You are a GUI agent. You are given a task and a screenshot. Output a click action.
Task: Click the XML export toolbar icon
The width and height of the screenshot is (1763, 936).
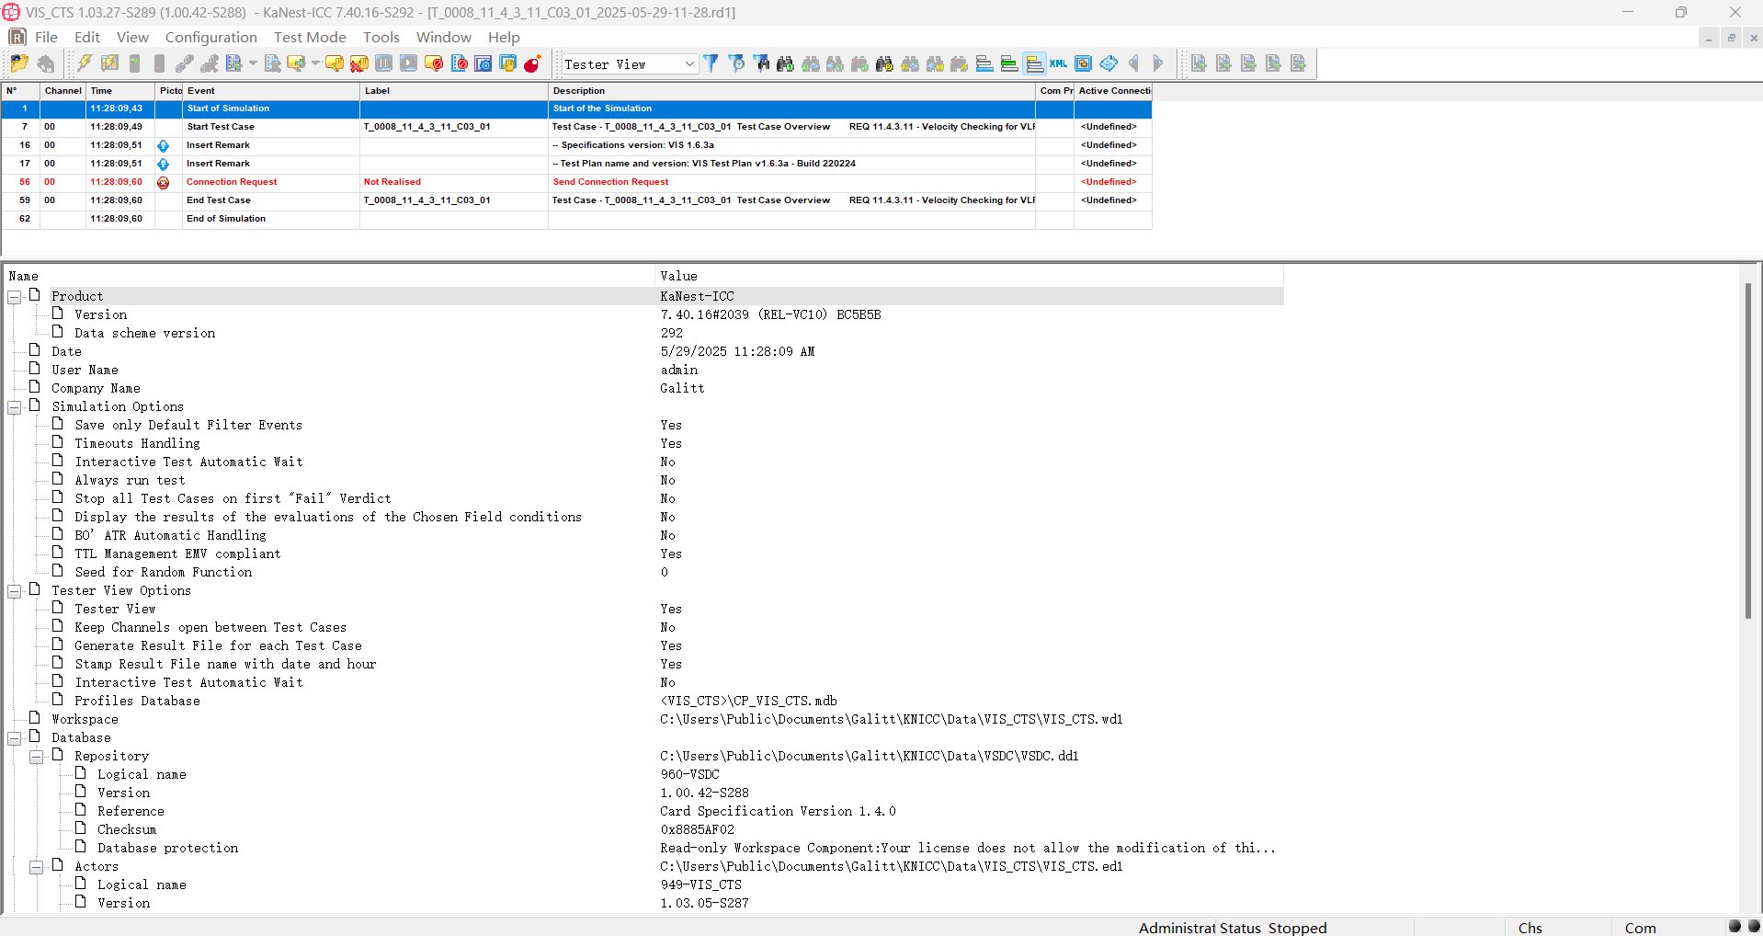pos(1059,63)
